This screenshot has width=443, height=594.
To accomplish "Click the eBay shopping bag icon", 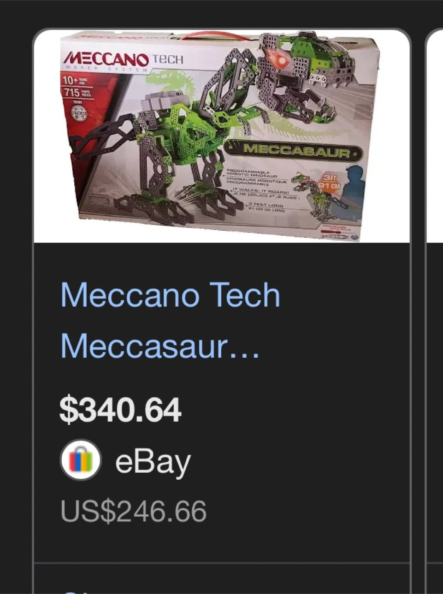I will point(80,460).
